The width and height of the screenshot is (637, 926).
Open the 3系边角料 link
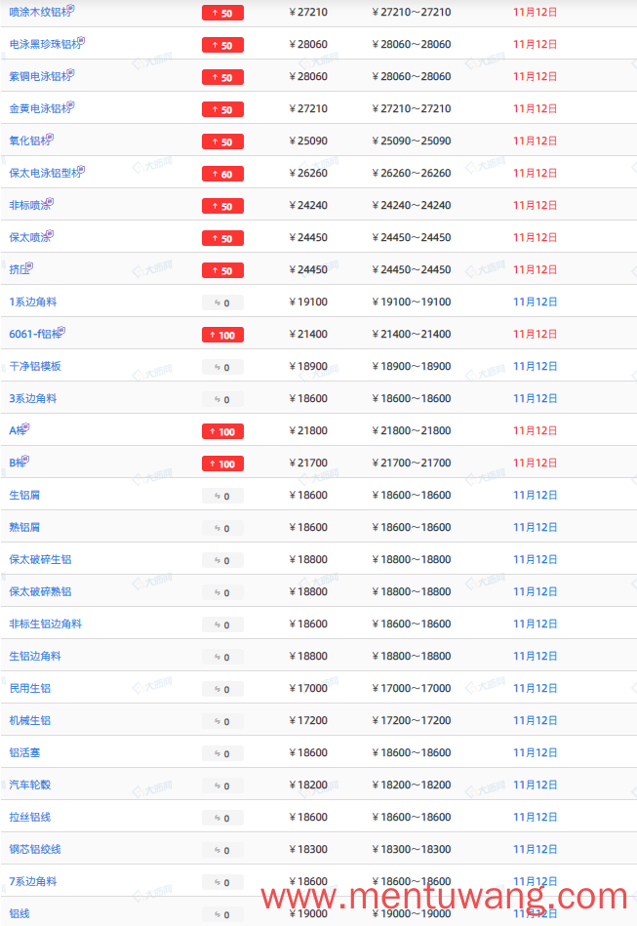coord(33,399)
